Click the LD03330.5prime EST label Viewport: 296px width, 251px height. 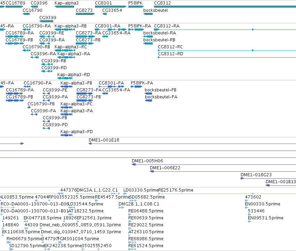[x=141, y=190]
